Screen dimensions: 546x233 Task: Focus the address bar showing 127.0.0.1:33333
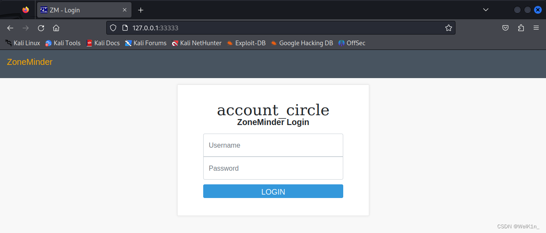[281, 28]
